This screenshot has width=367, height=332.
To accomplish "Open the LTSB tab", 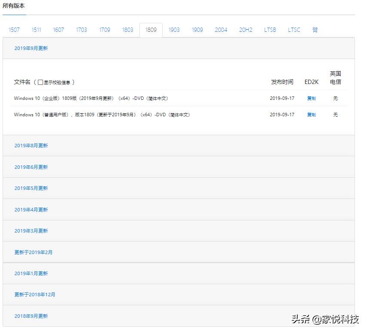I will coord(270,30).
